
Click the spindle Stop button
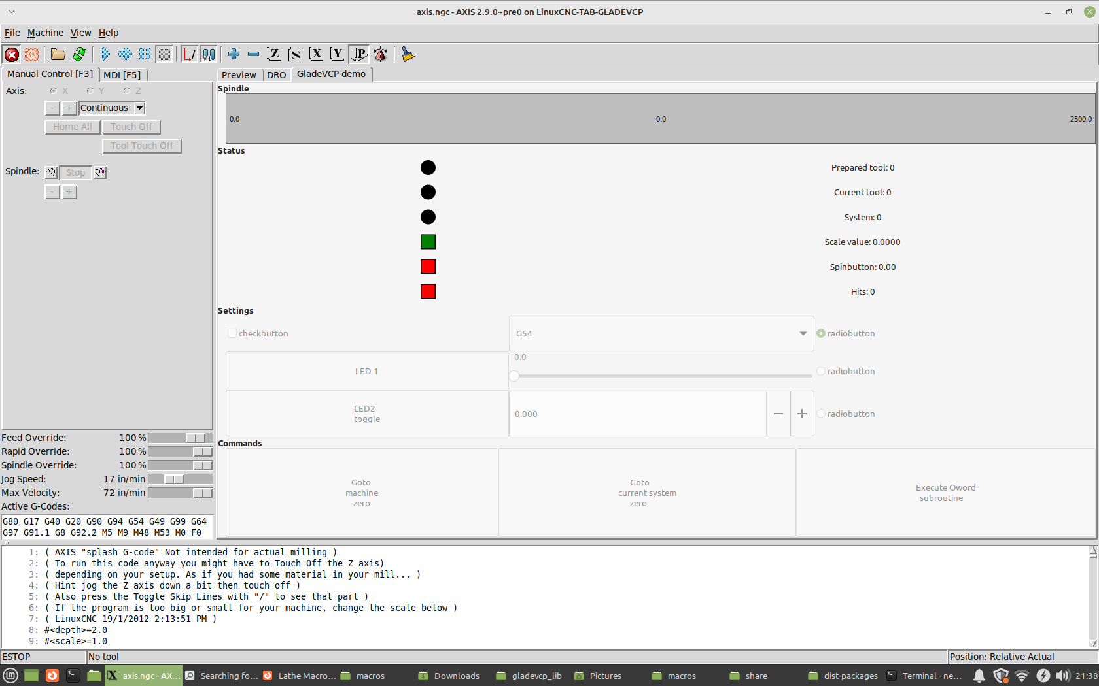click(76, 172)
